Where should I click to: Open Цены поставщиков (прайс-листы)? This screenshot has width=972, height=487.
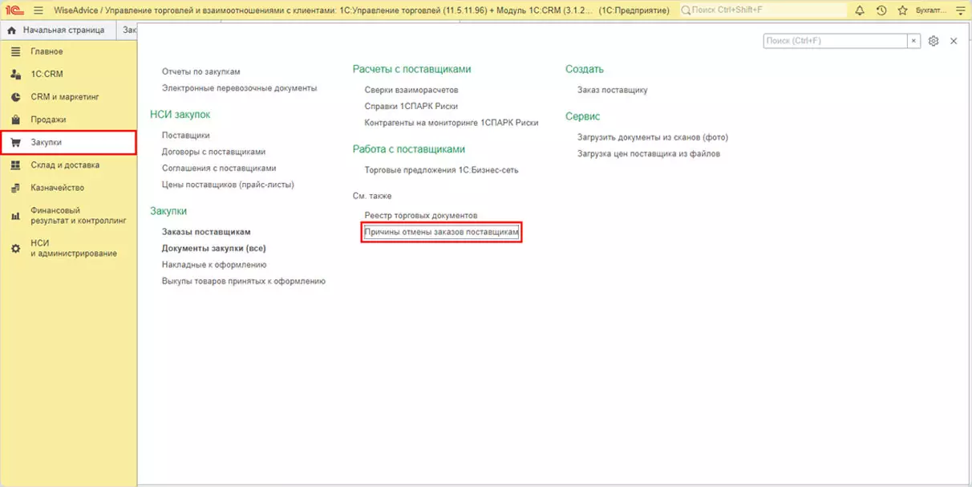click(228, 184)
